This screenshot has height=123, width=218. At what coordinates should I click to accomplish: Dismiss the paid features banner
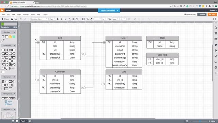(118, 11)
